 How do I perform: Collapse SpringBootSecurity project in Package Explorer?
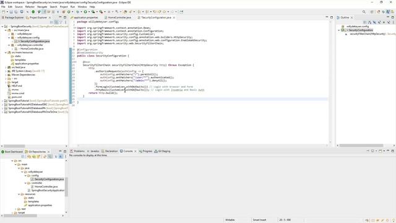2,26
